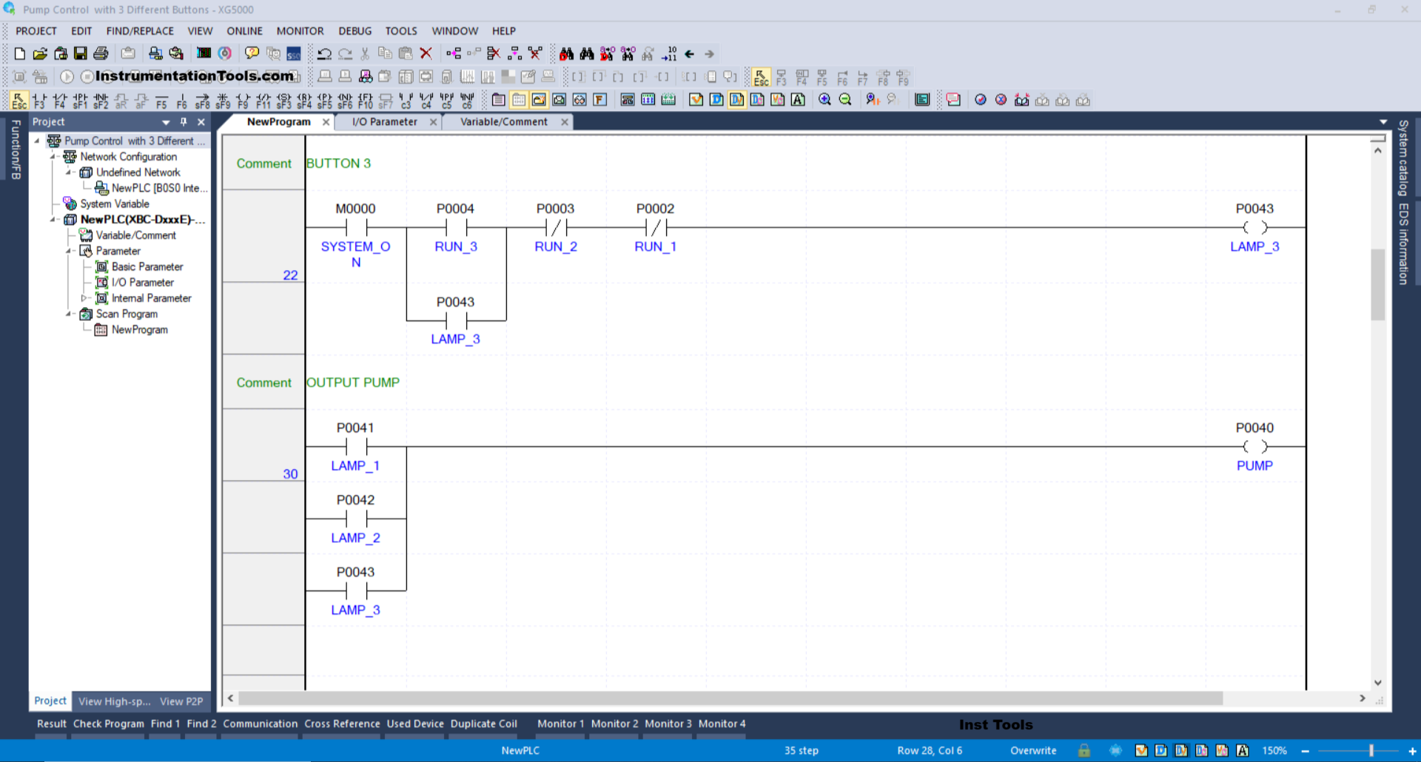Open the MONITOR menu
The height and width of the screenshot is (762, 1421).
tap(300, 31)
